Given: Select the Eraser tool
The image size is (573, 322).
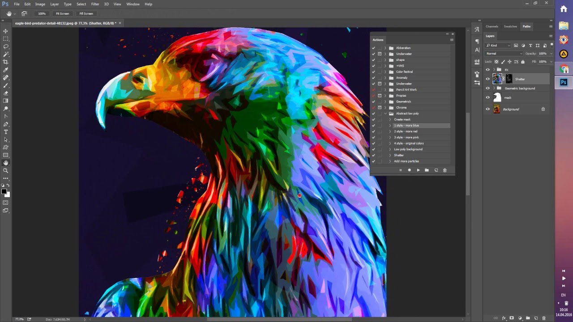Looking at the screenshot, I should tap(6, 93).
